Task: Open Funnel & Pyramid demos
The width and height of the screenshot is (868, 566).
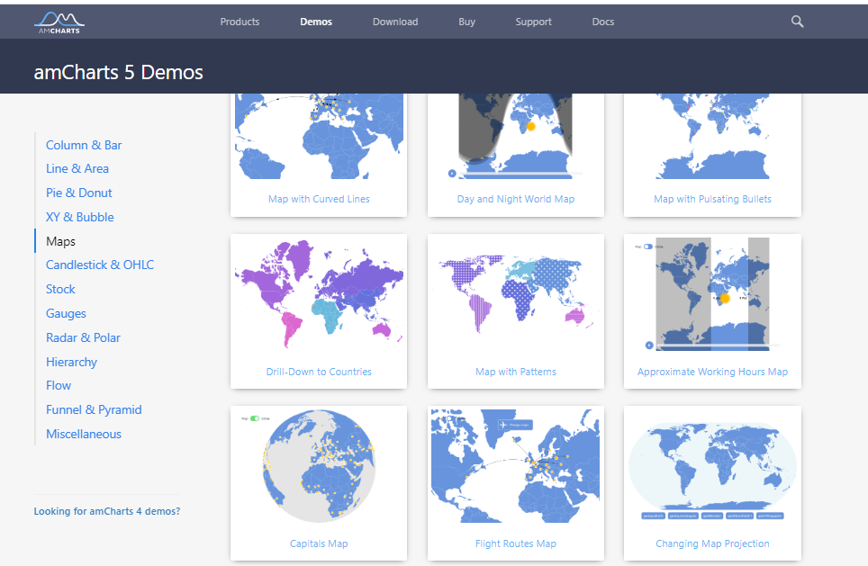Action: tap(94, 410)
